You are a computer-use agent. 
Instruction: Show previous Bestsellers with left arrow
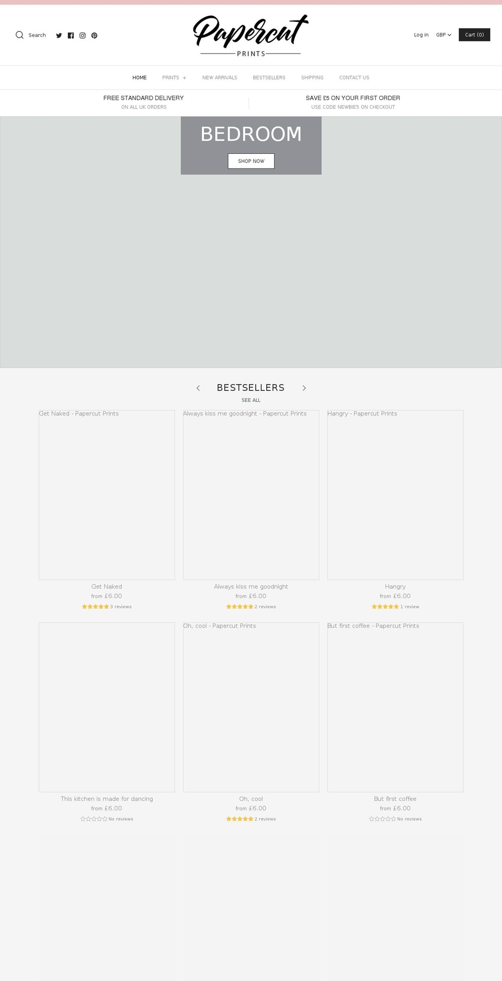pos(198,388)
